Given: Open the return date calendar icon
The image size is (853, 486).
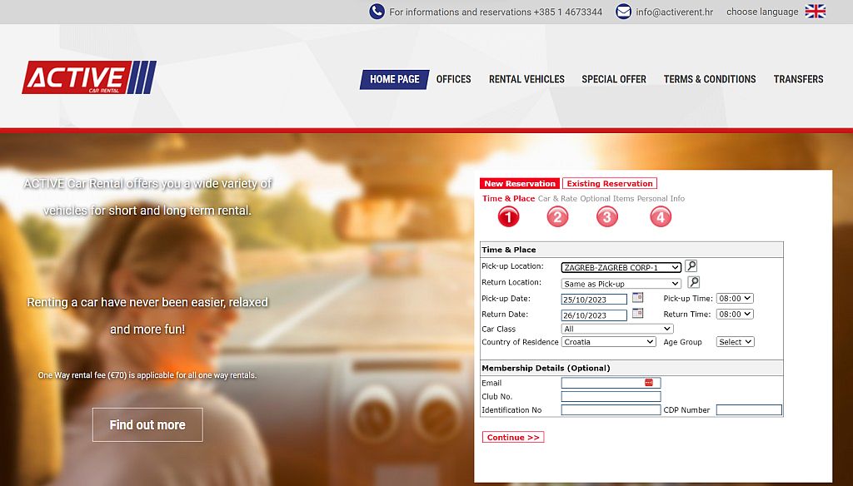Looking at the screenshot, I should coord(637,313).
